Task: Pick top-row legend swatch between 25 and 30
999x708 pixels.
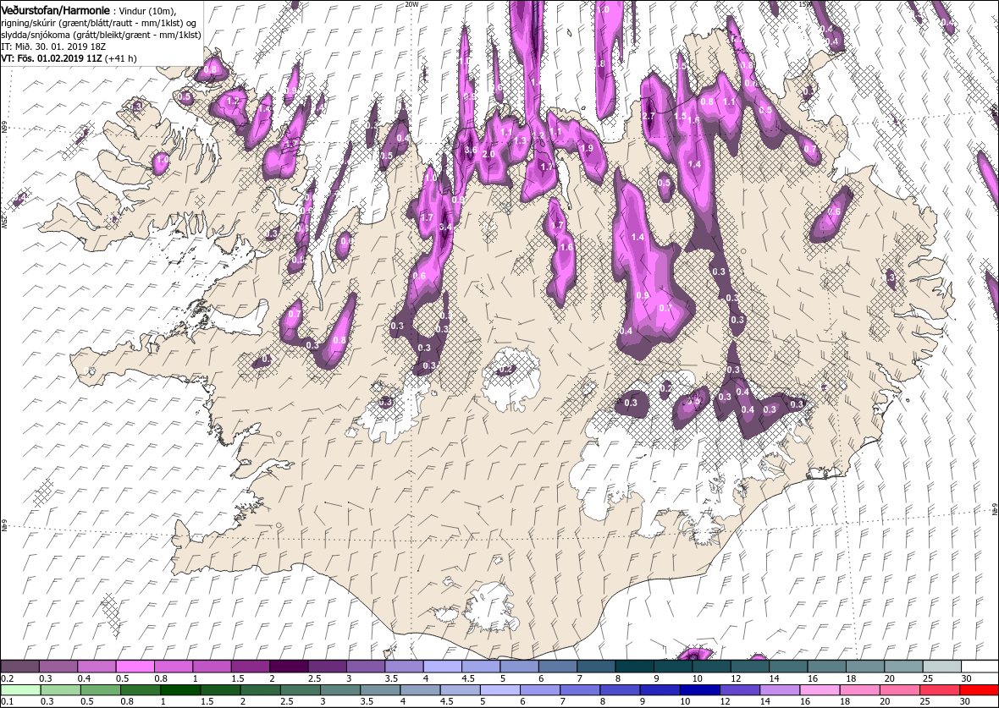Action: click(941, 666)
